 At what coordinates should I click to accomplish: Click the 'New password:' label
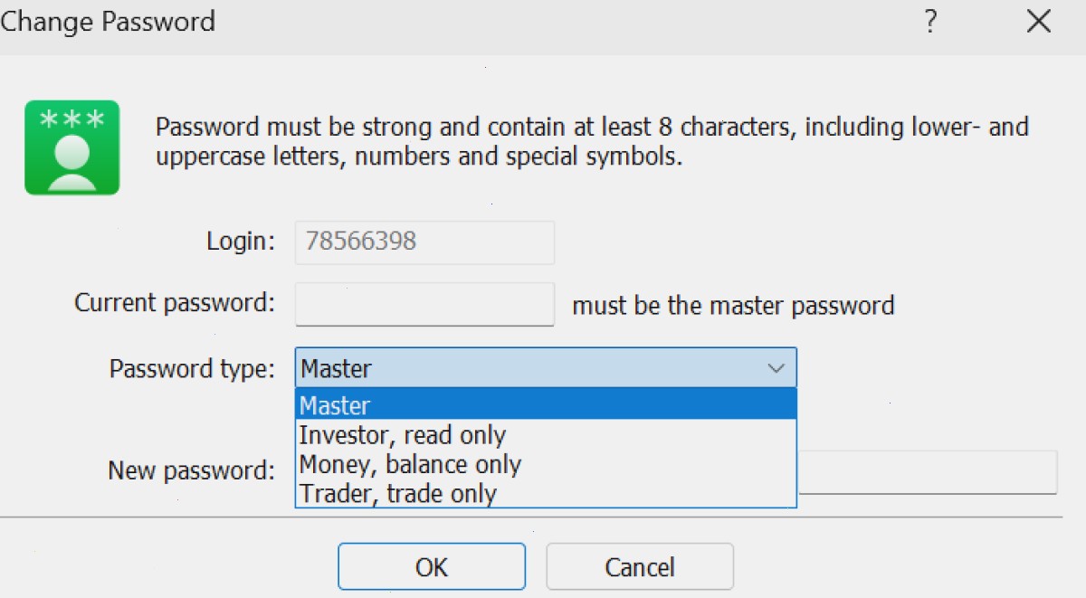pyautogui.click(x=191, y=470)
